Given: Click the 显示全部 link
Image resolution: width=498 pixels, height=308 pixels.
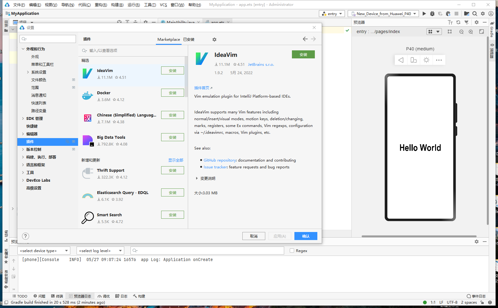Looking at the screenshot, I should click(176, 160).
